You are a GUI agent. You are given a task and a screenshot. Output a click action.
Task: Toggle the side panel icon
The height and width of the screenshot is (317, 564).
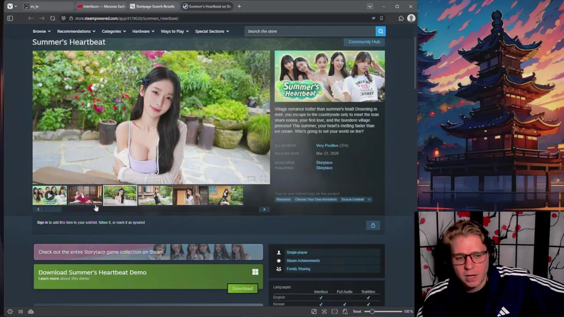pos(10,18)
